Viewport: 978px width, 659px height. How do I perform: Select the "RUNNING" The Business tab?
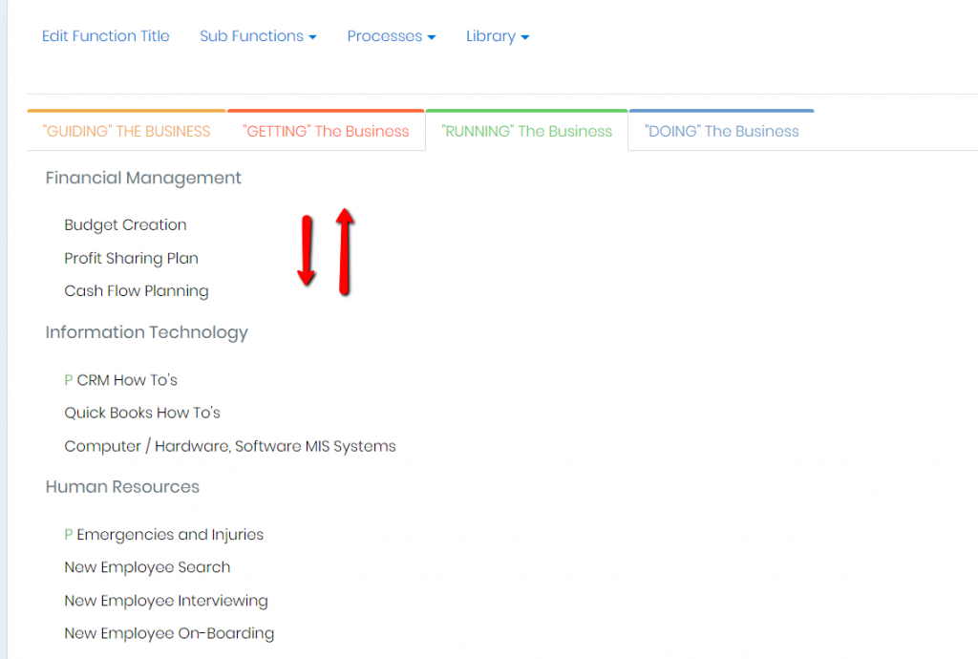click(526, 130)
